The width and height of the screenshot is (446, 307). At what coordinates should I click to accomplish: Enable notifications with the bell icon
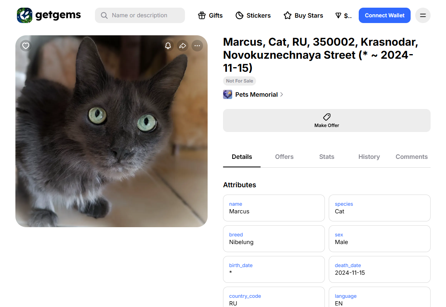(168, 46)
